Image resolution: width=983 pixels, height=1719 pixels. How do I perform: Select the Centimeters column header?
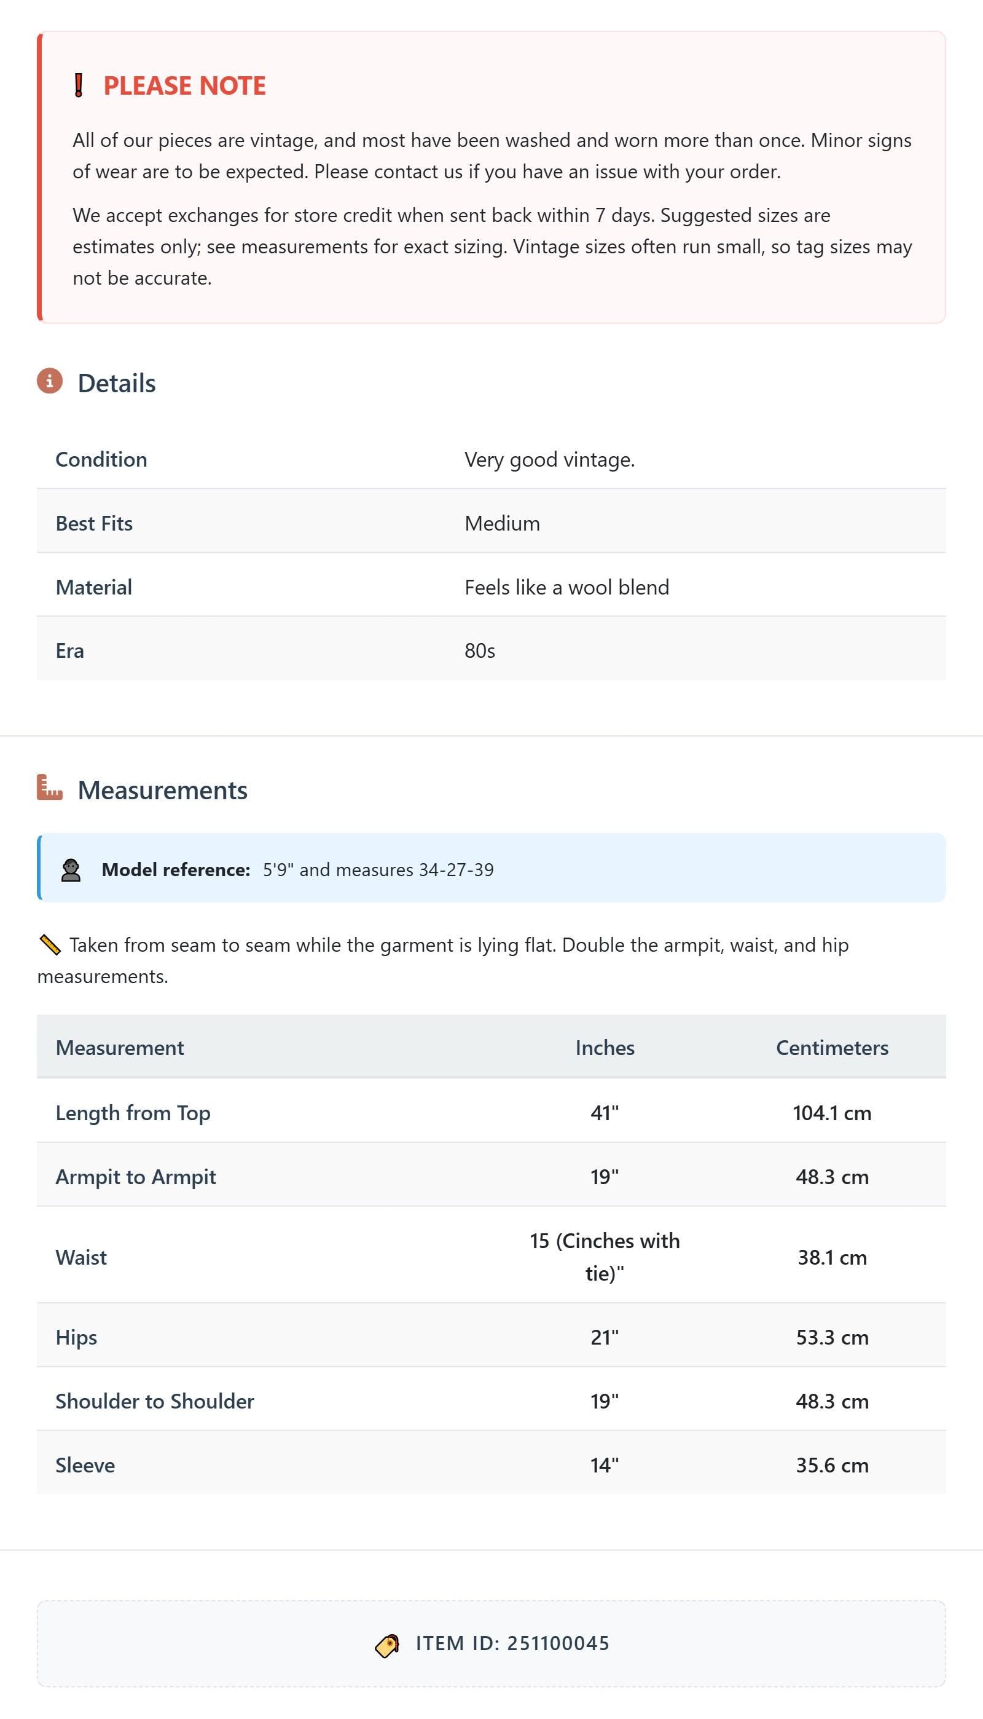pyautogui.click(x=832, y=1048)
